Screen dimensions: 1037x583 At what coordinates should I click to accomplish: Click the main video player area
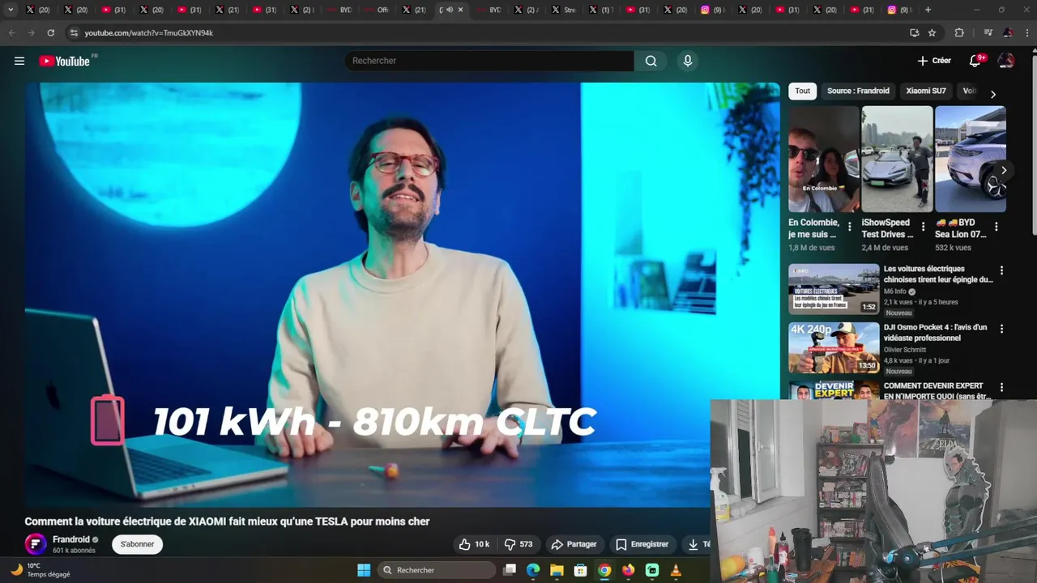coord(402,295)
